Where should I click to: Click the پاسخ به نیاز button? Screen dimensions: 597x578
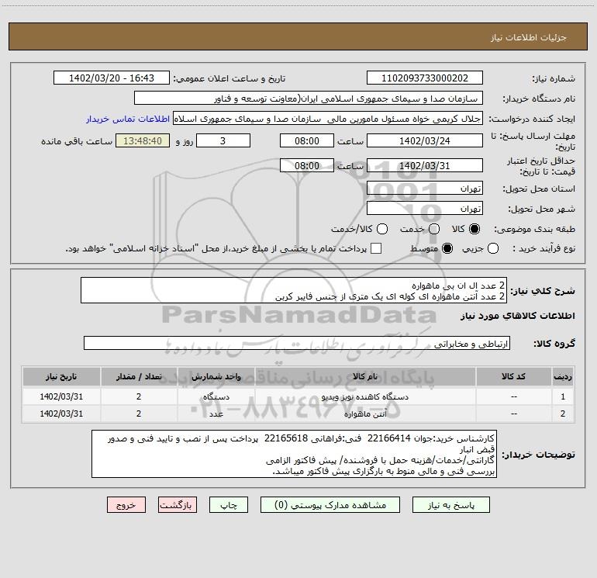[x=450, y=505]
